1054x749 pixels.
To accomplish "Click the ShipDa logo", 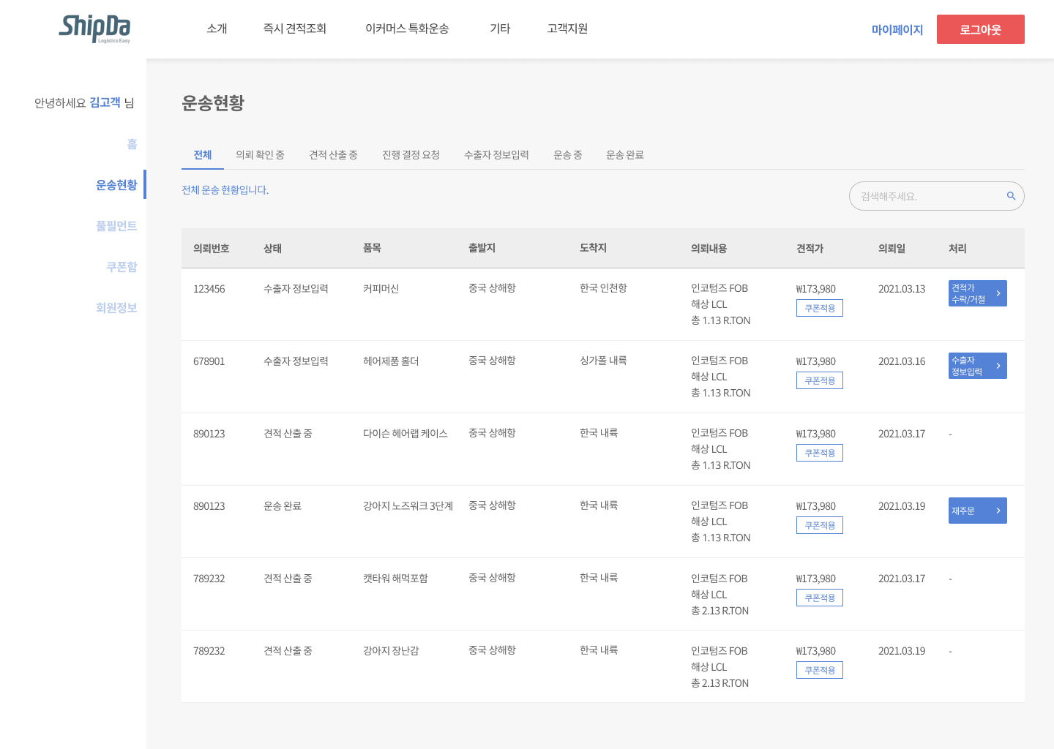I will 94,29.
